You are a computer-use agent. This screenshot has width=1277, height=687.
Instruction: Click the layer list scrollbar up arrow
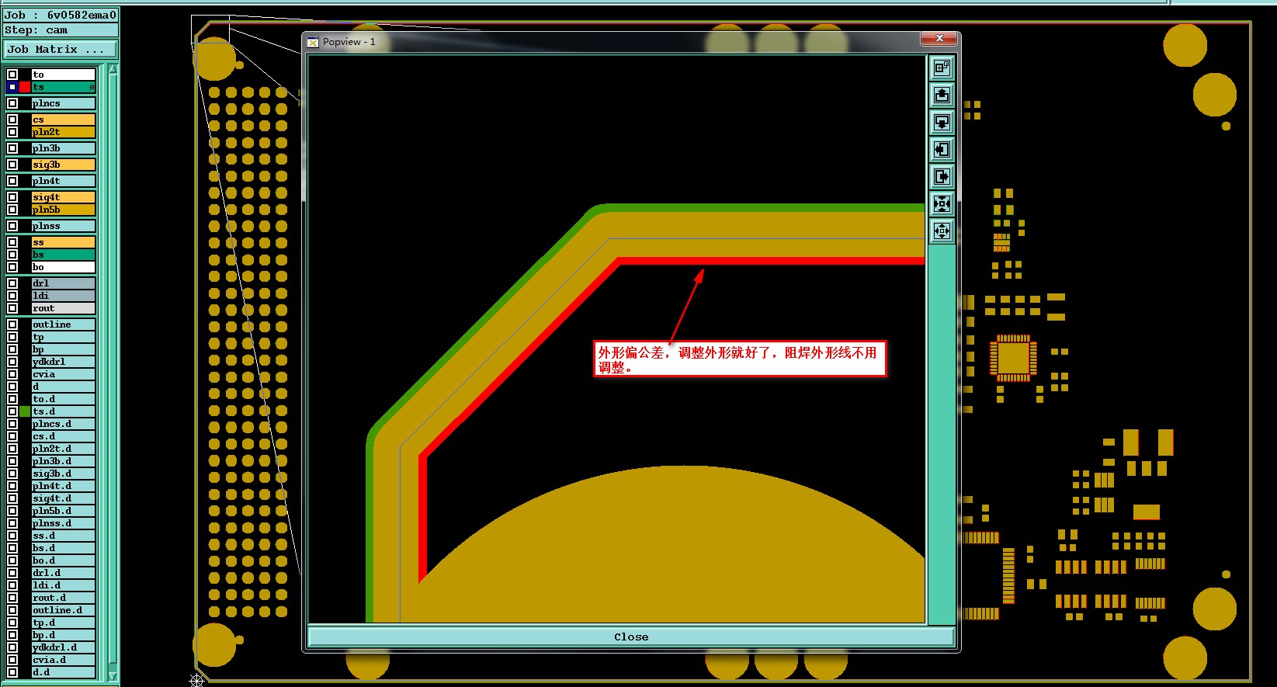113,70
